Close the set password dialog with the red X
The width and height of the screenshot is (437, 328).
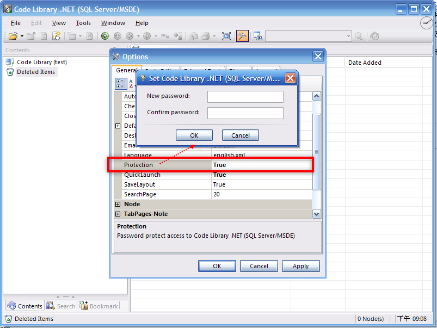click(290, 78)
